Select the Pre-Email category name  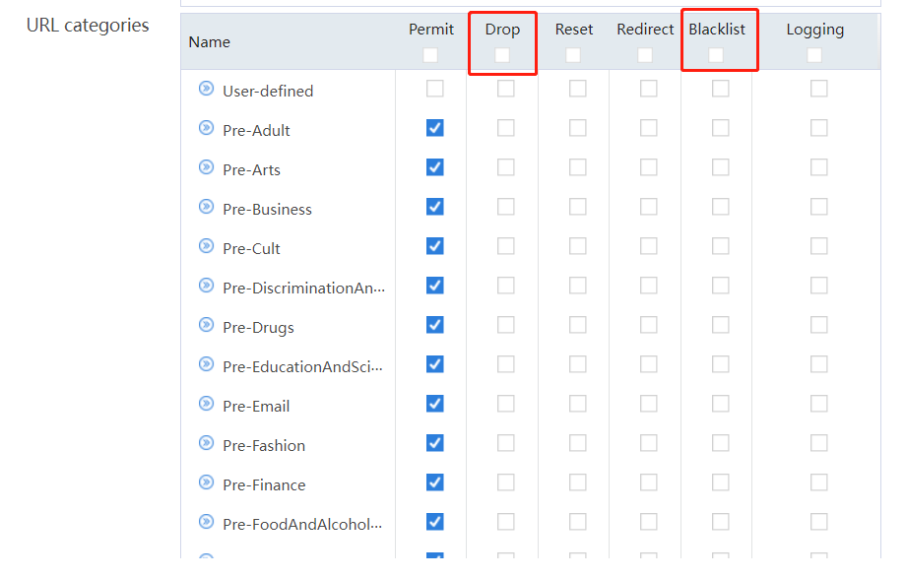click(x=256, y=407)
